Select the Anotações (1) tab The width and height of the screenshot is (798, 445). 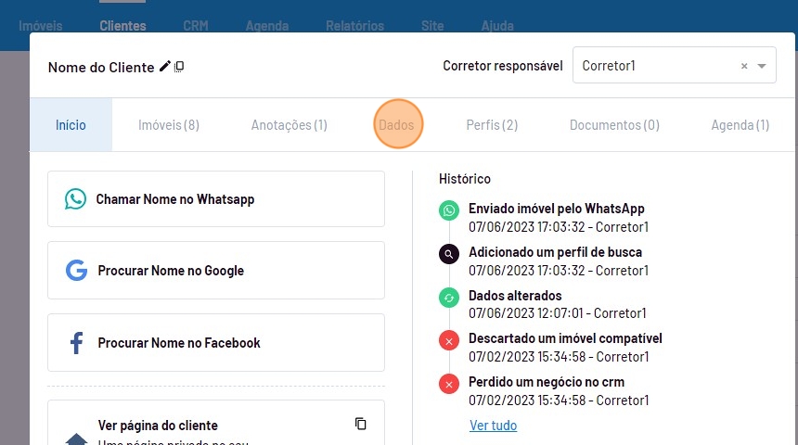289,125
